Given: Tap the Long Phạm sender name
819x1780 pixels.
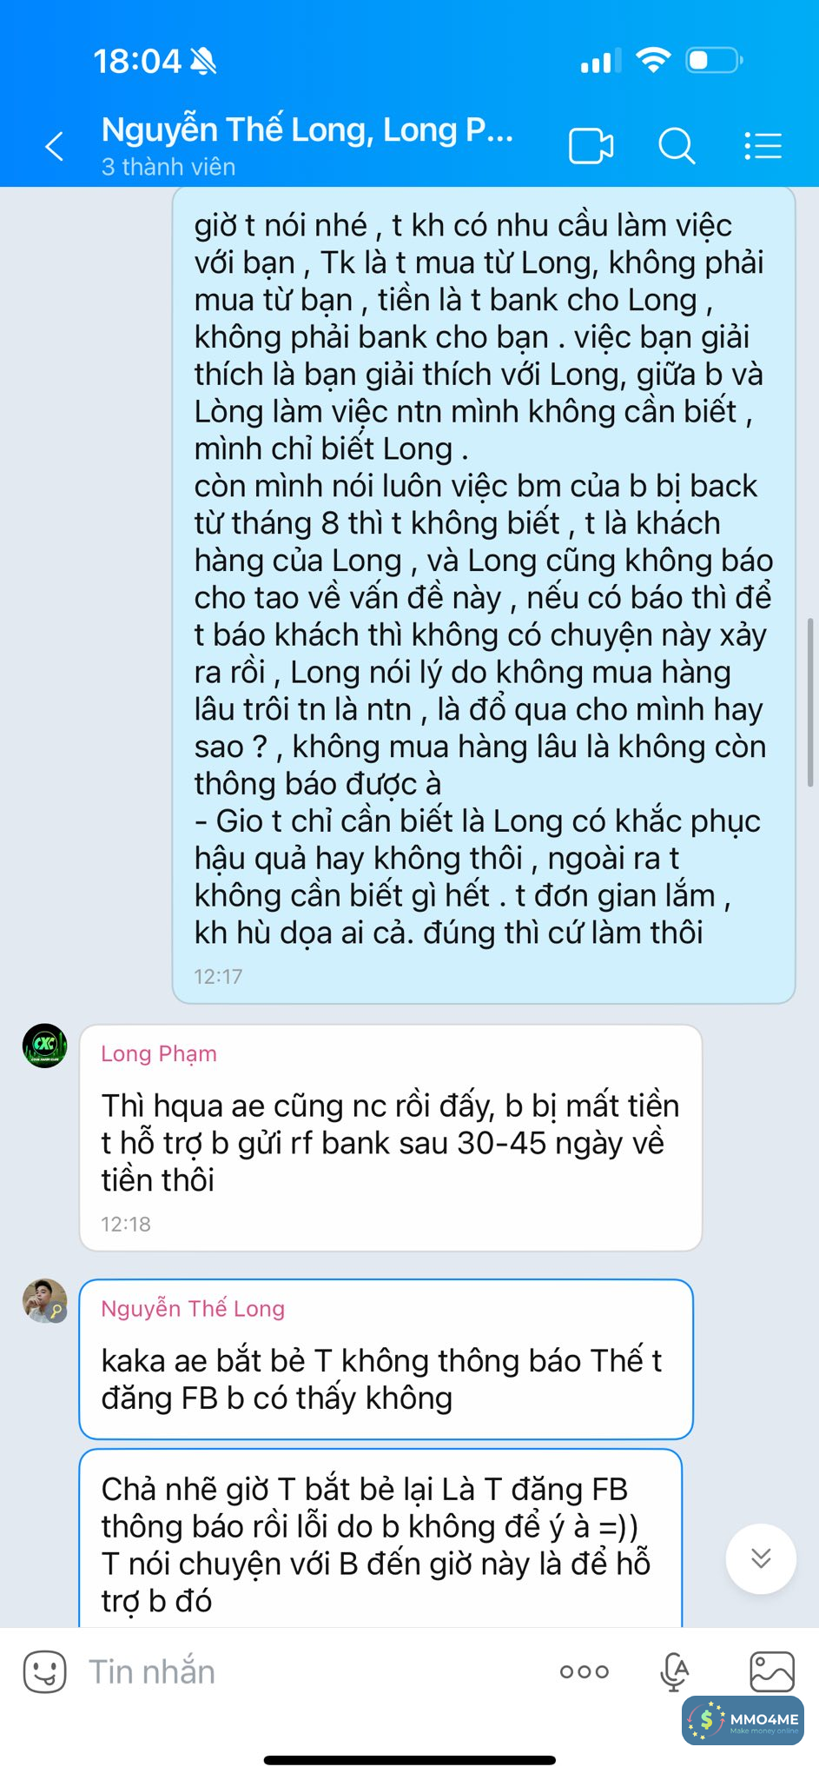Looking at the screenshot, I should coord(159,1053).
